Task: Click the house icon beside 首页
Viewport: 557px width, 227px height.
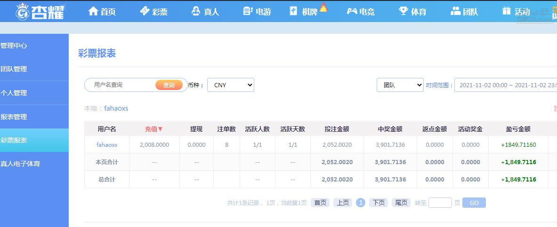Action: coord(93,11)
